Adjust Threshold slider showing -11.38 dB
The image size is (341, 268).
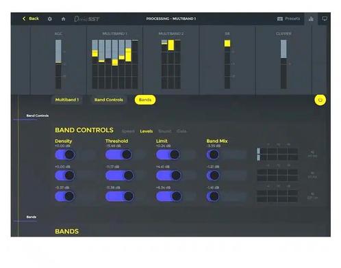(125, 196)
